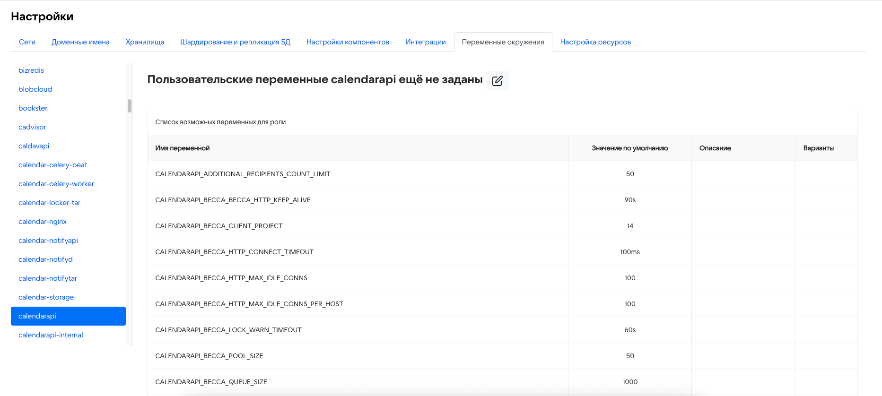Click CALENDARAPI_BECCA_BECCA_HTTP_KEEP_ALIVE variable name
The width and height of the screenshot is (882, 396).
pyautogui.click(x=233, y=200)
